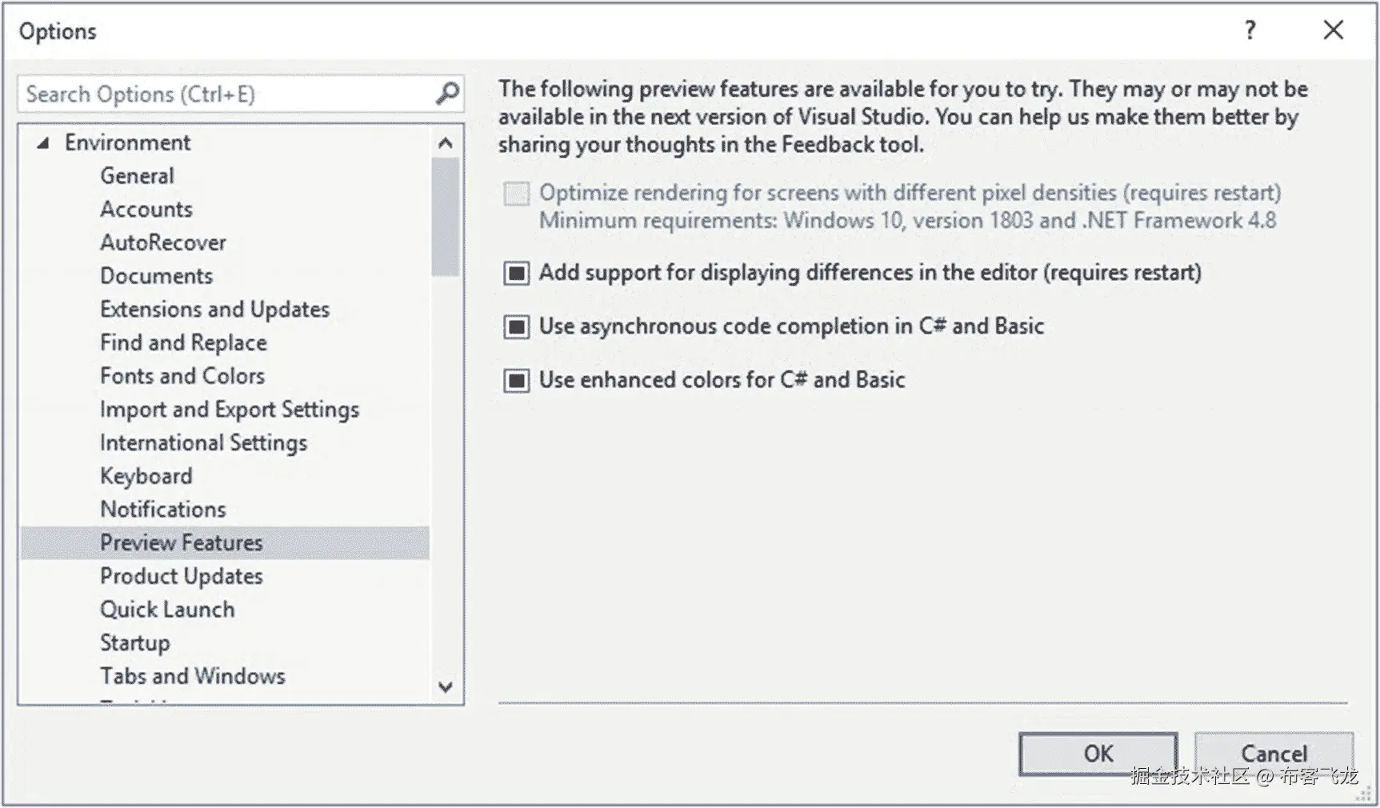Screen dimensions: 1380x808
Task: Toggle enhanced colors for C# and Basic
Action: pyautogui.click(x=517, y=381)
